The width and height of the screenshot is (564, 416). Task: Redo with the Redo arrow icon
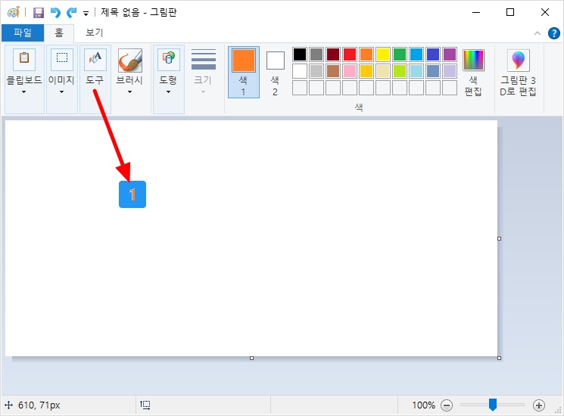72,13
